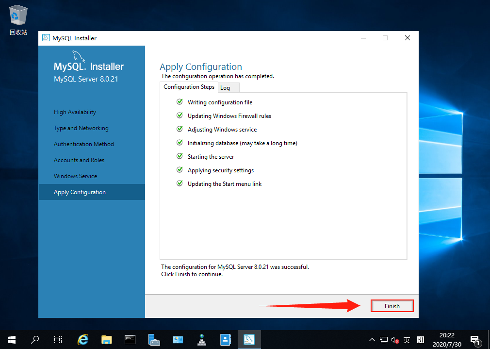The image size is (490, 349).
Task: Open the Recycle Bin desktop icon
Action: (17, 16)
